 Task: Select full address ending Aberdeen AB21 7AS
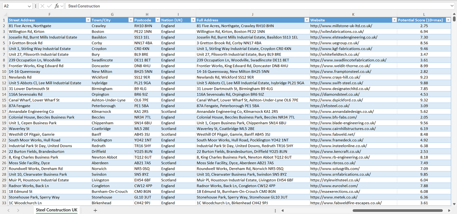252,163
